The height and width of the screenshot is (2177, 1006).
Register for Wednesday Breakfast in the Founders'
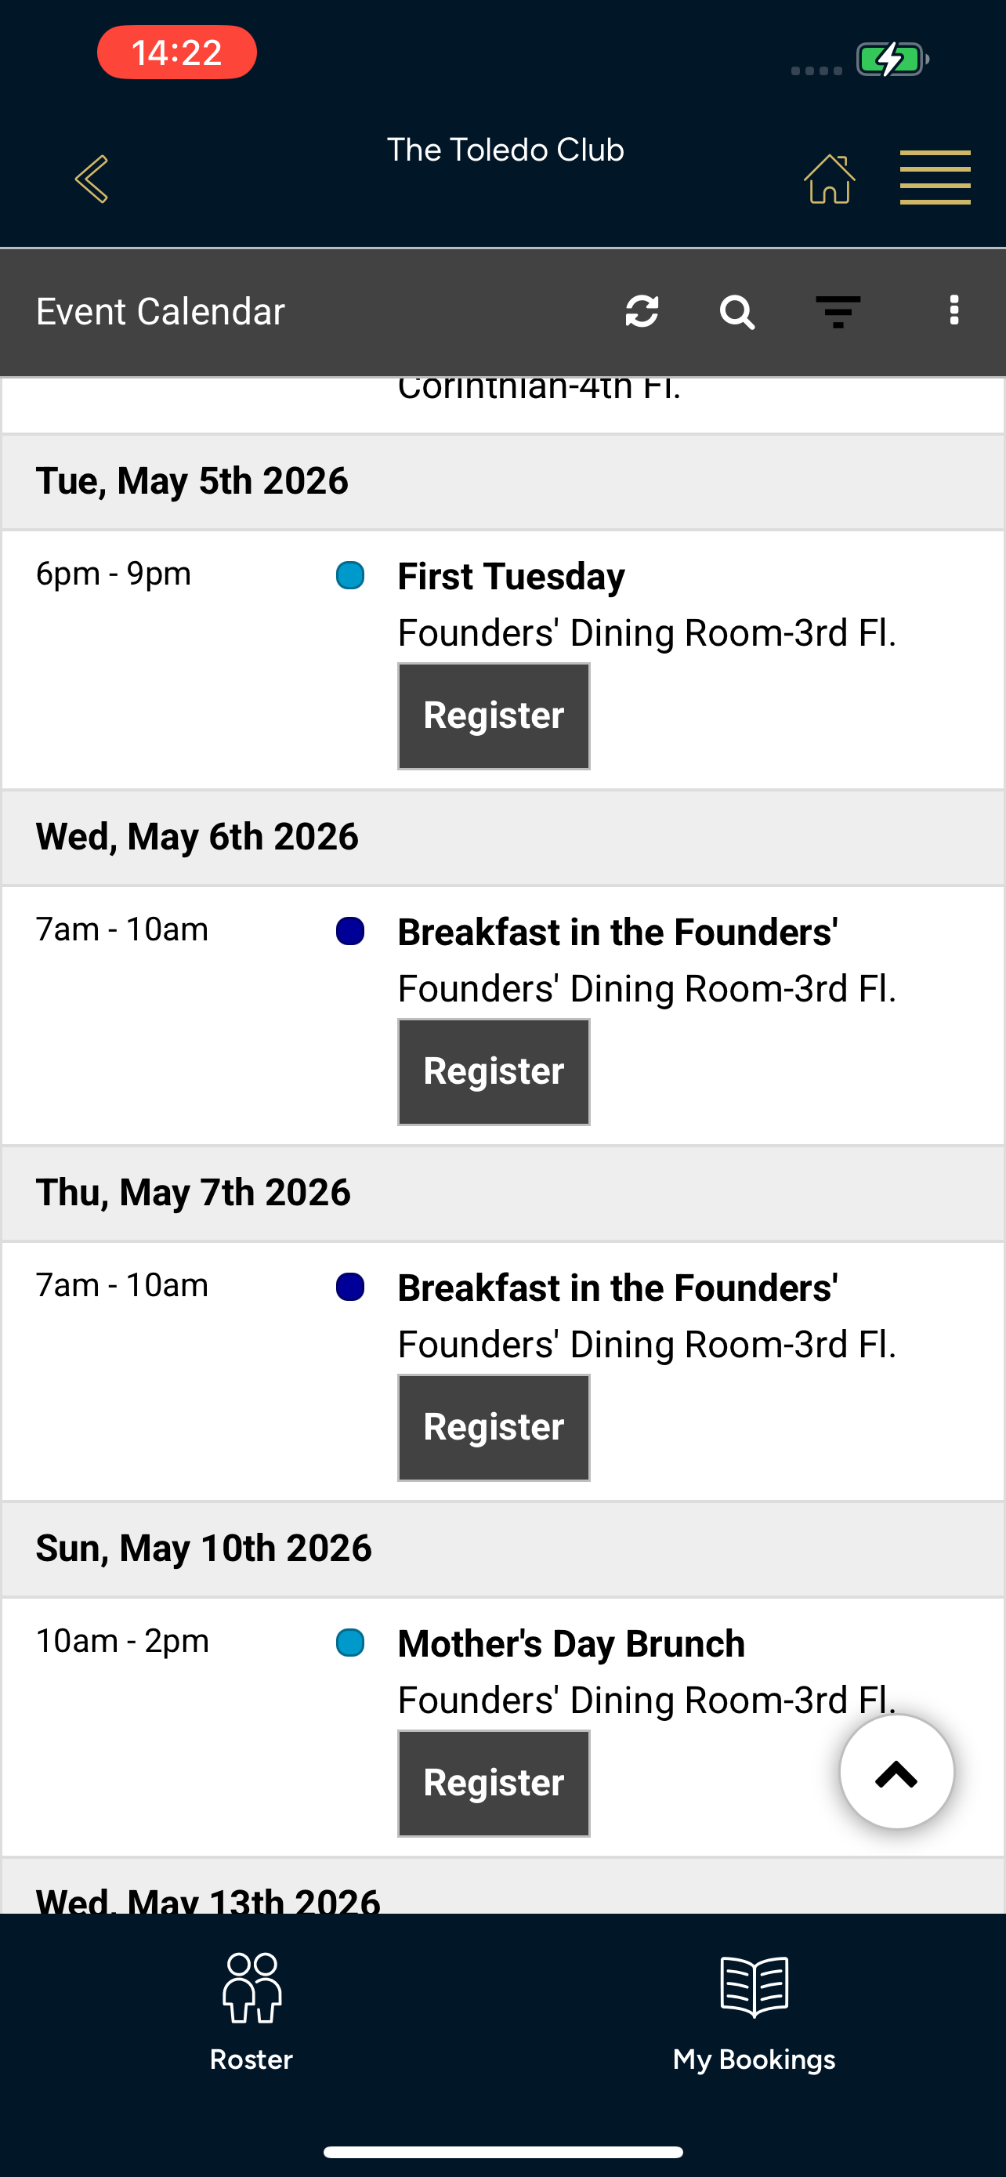(x=494, y=1071)
